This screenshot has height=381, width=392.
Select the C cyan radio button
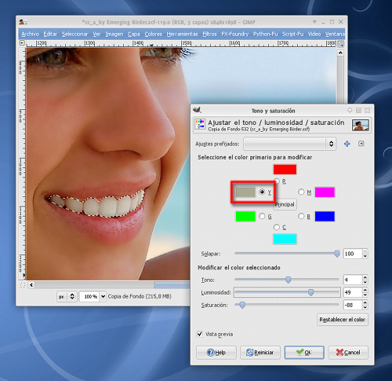pos(277,227)
